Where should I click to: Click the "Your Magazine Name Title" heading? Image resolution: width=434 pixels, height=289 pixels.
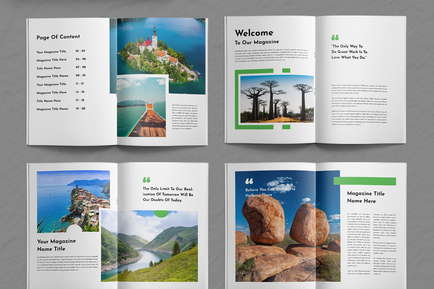(56, 245)
